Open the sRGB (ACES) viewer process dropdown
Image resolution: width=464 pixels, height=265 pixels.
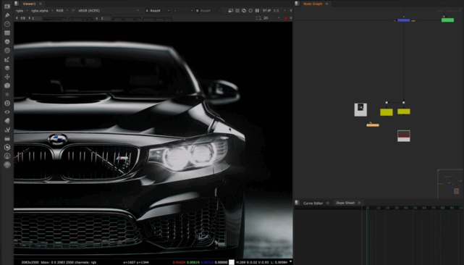click(109, 11)
